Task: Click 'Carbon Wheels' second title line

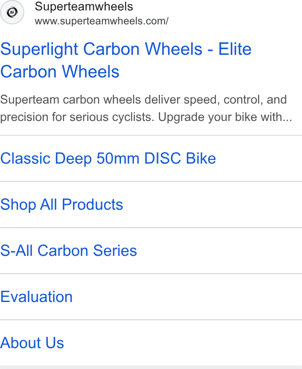Action: pos(60,72)
